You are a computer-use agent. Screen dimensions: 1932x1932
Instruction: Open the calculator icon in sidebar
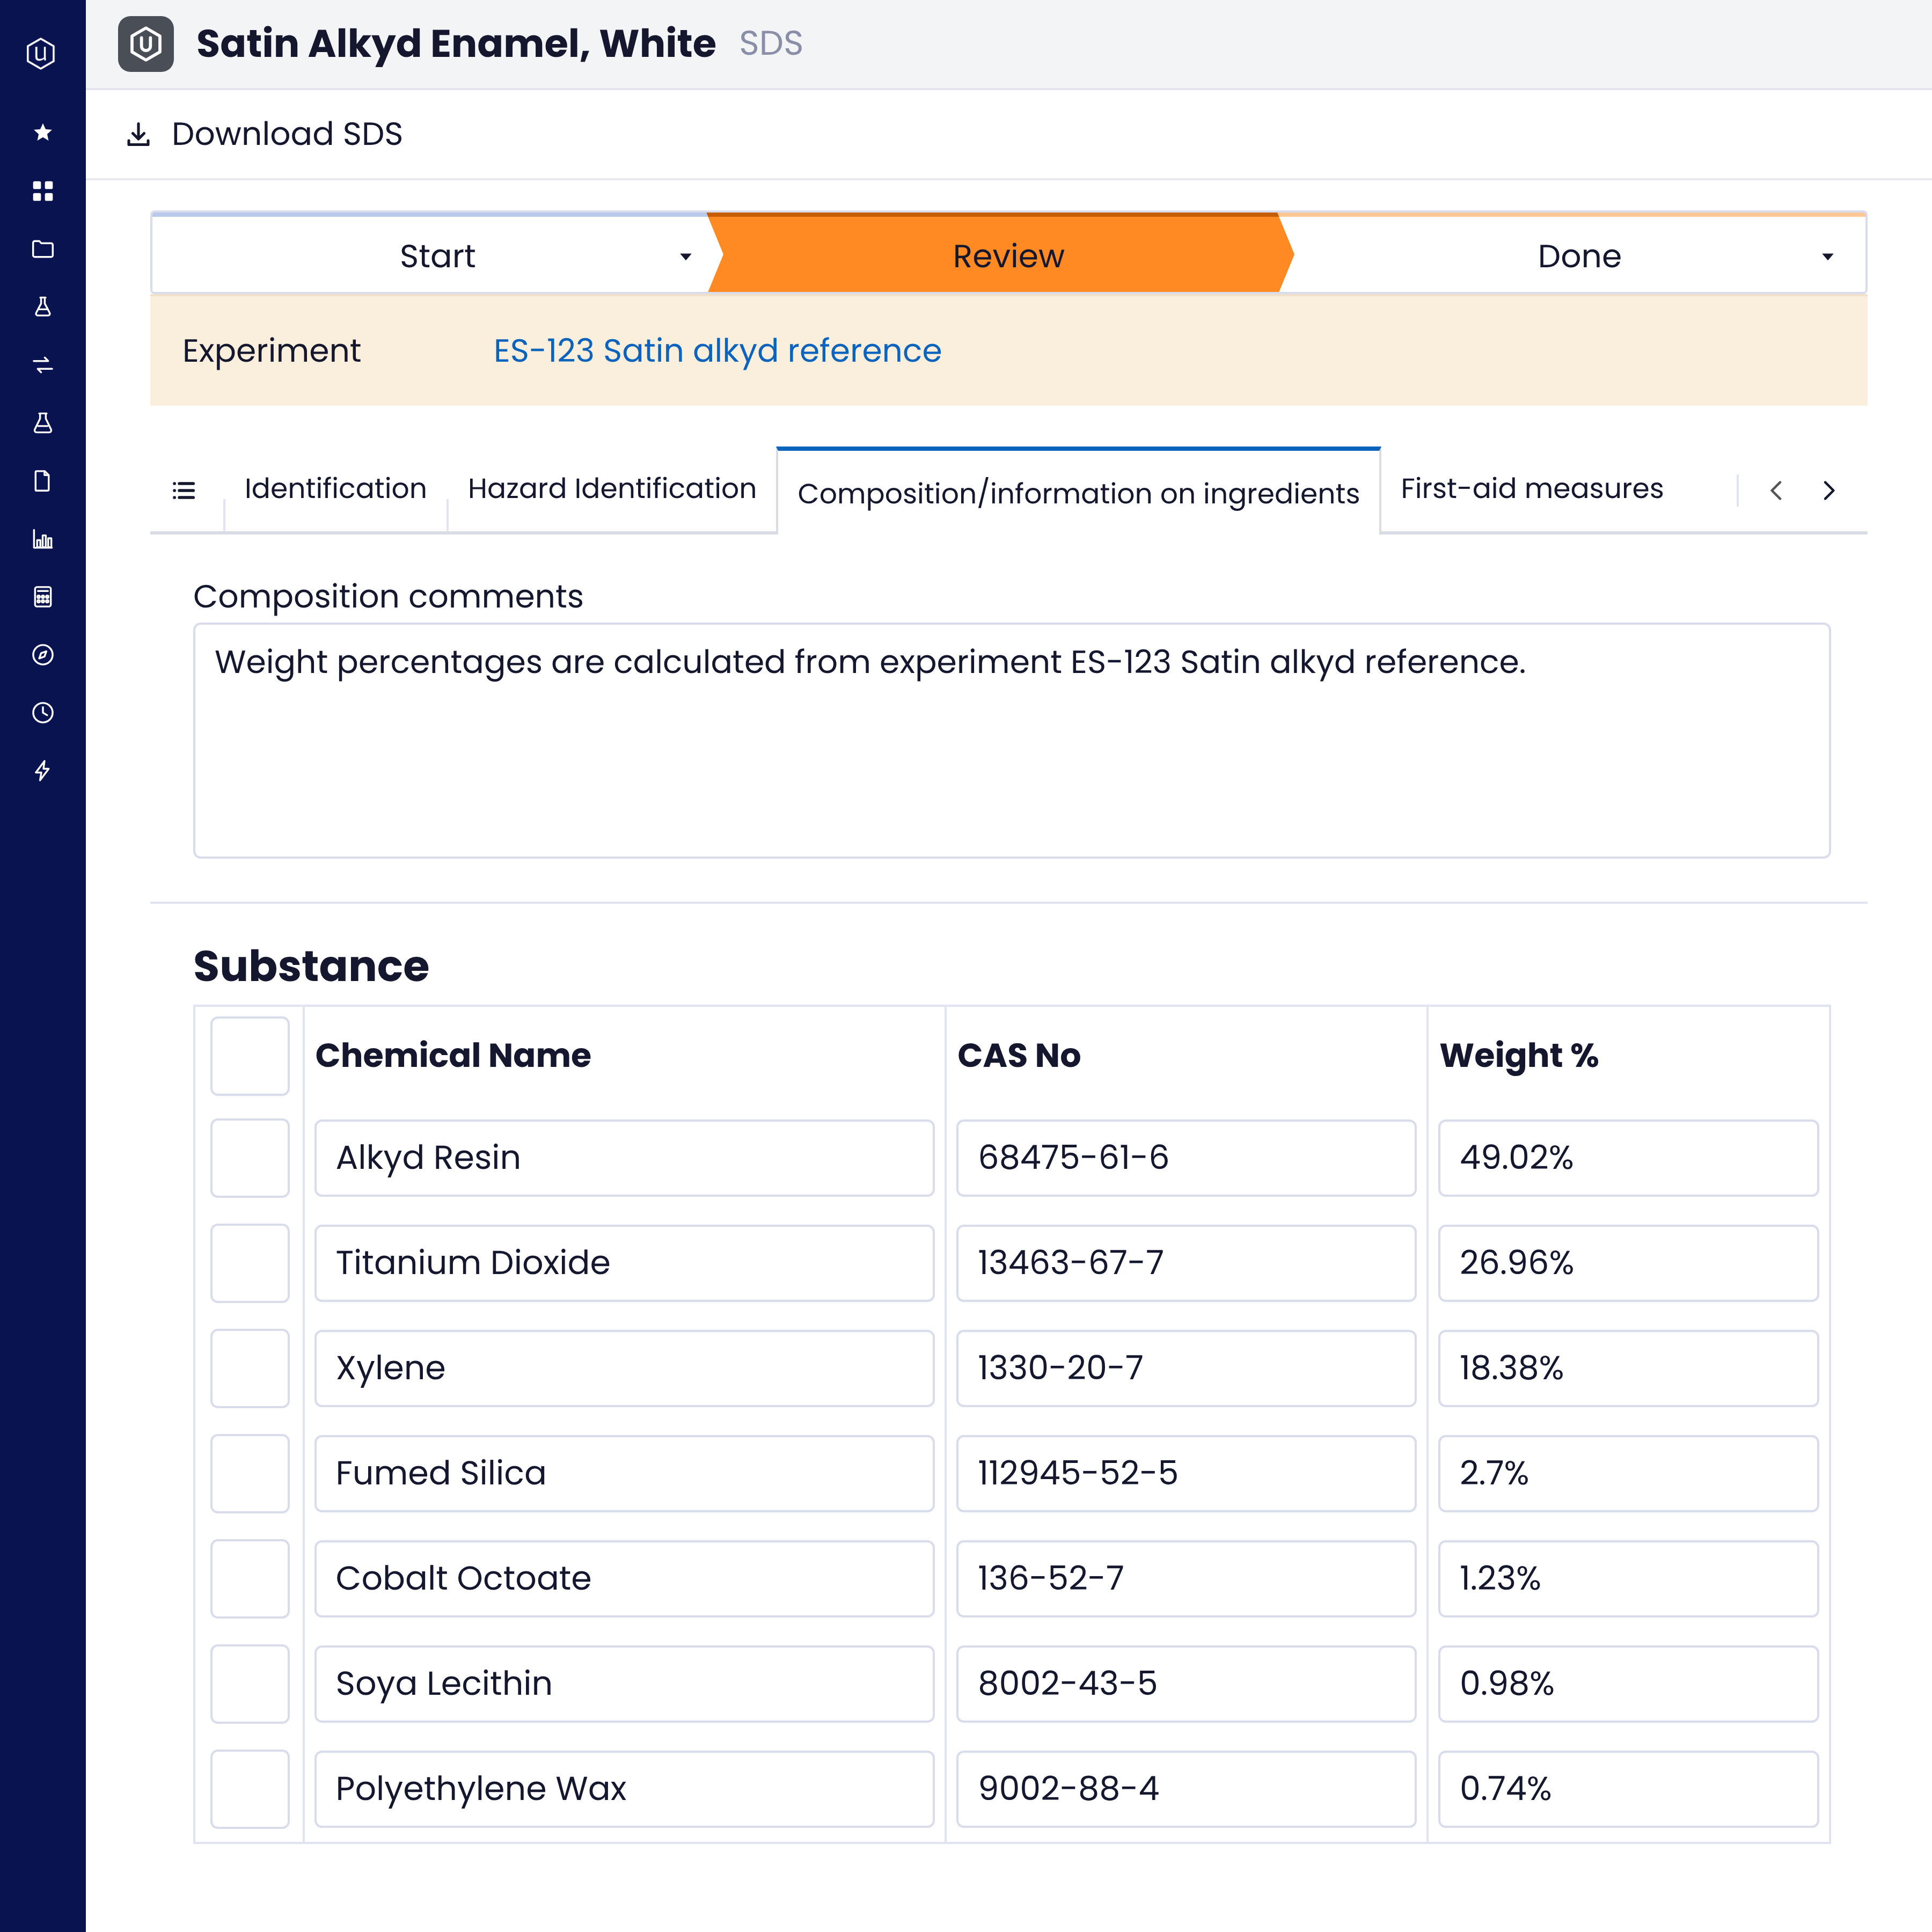point(42,597)
